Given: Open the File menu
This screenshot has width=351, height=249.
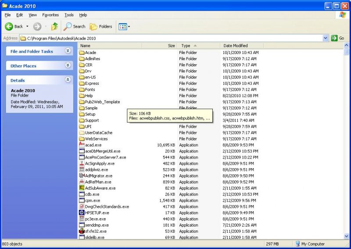Looking at the screenshot, I should [x=7, y=15].
